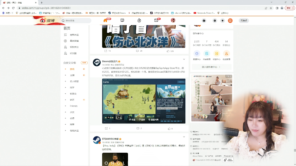Bookmark this page with star icon
Screen dimensions: 296x166
pos(271,8)
